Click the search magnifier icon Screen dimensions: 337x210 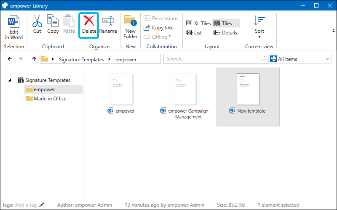pyautogui.click(x=264, y=58)
